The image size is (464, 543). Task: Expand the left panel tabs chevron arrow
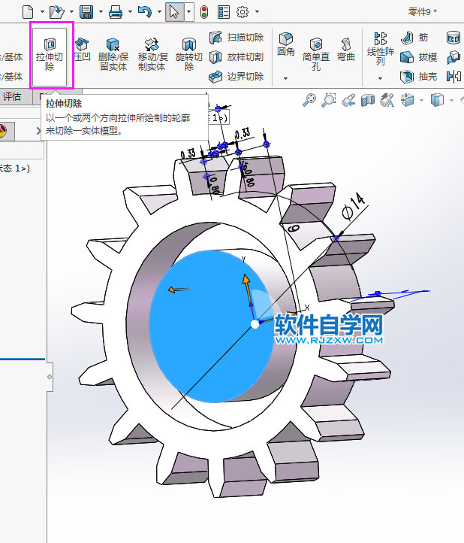[x=38, y=132]
